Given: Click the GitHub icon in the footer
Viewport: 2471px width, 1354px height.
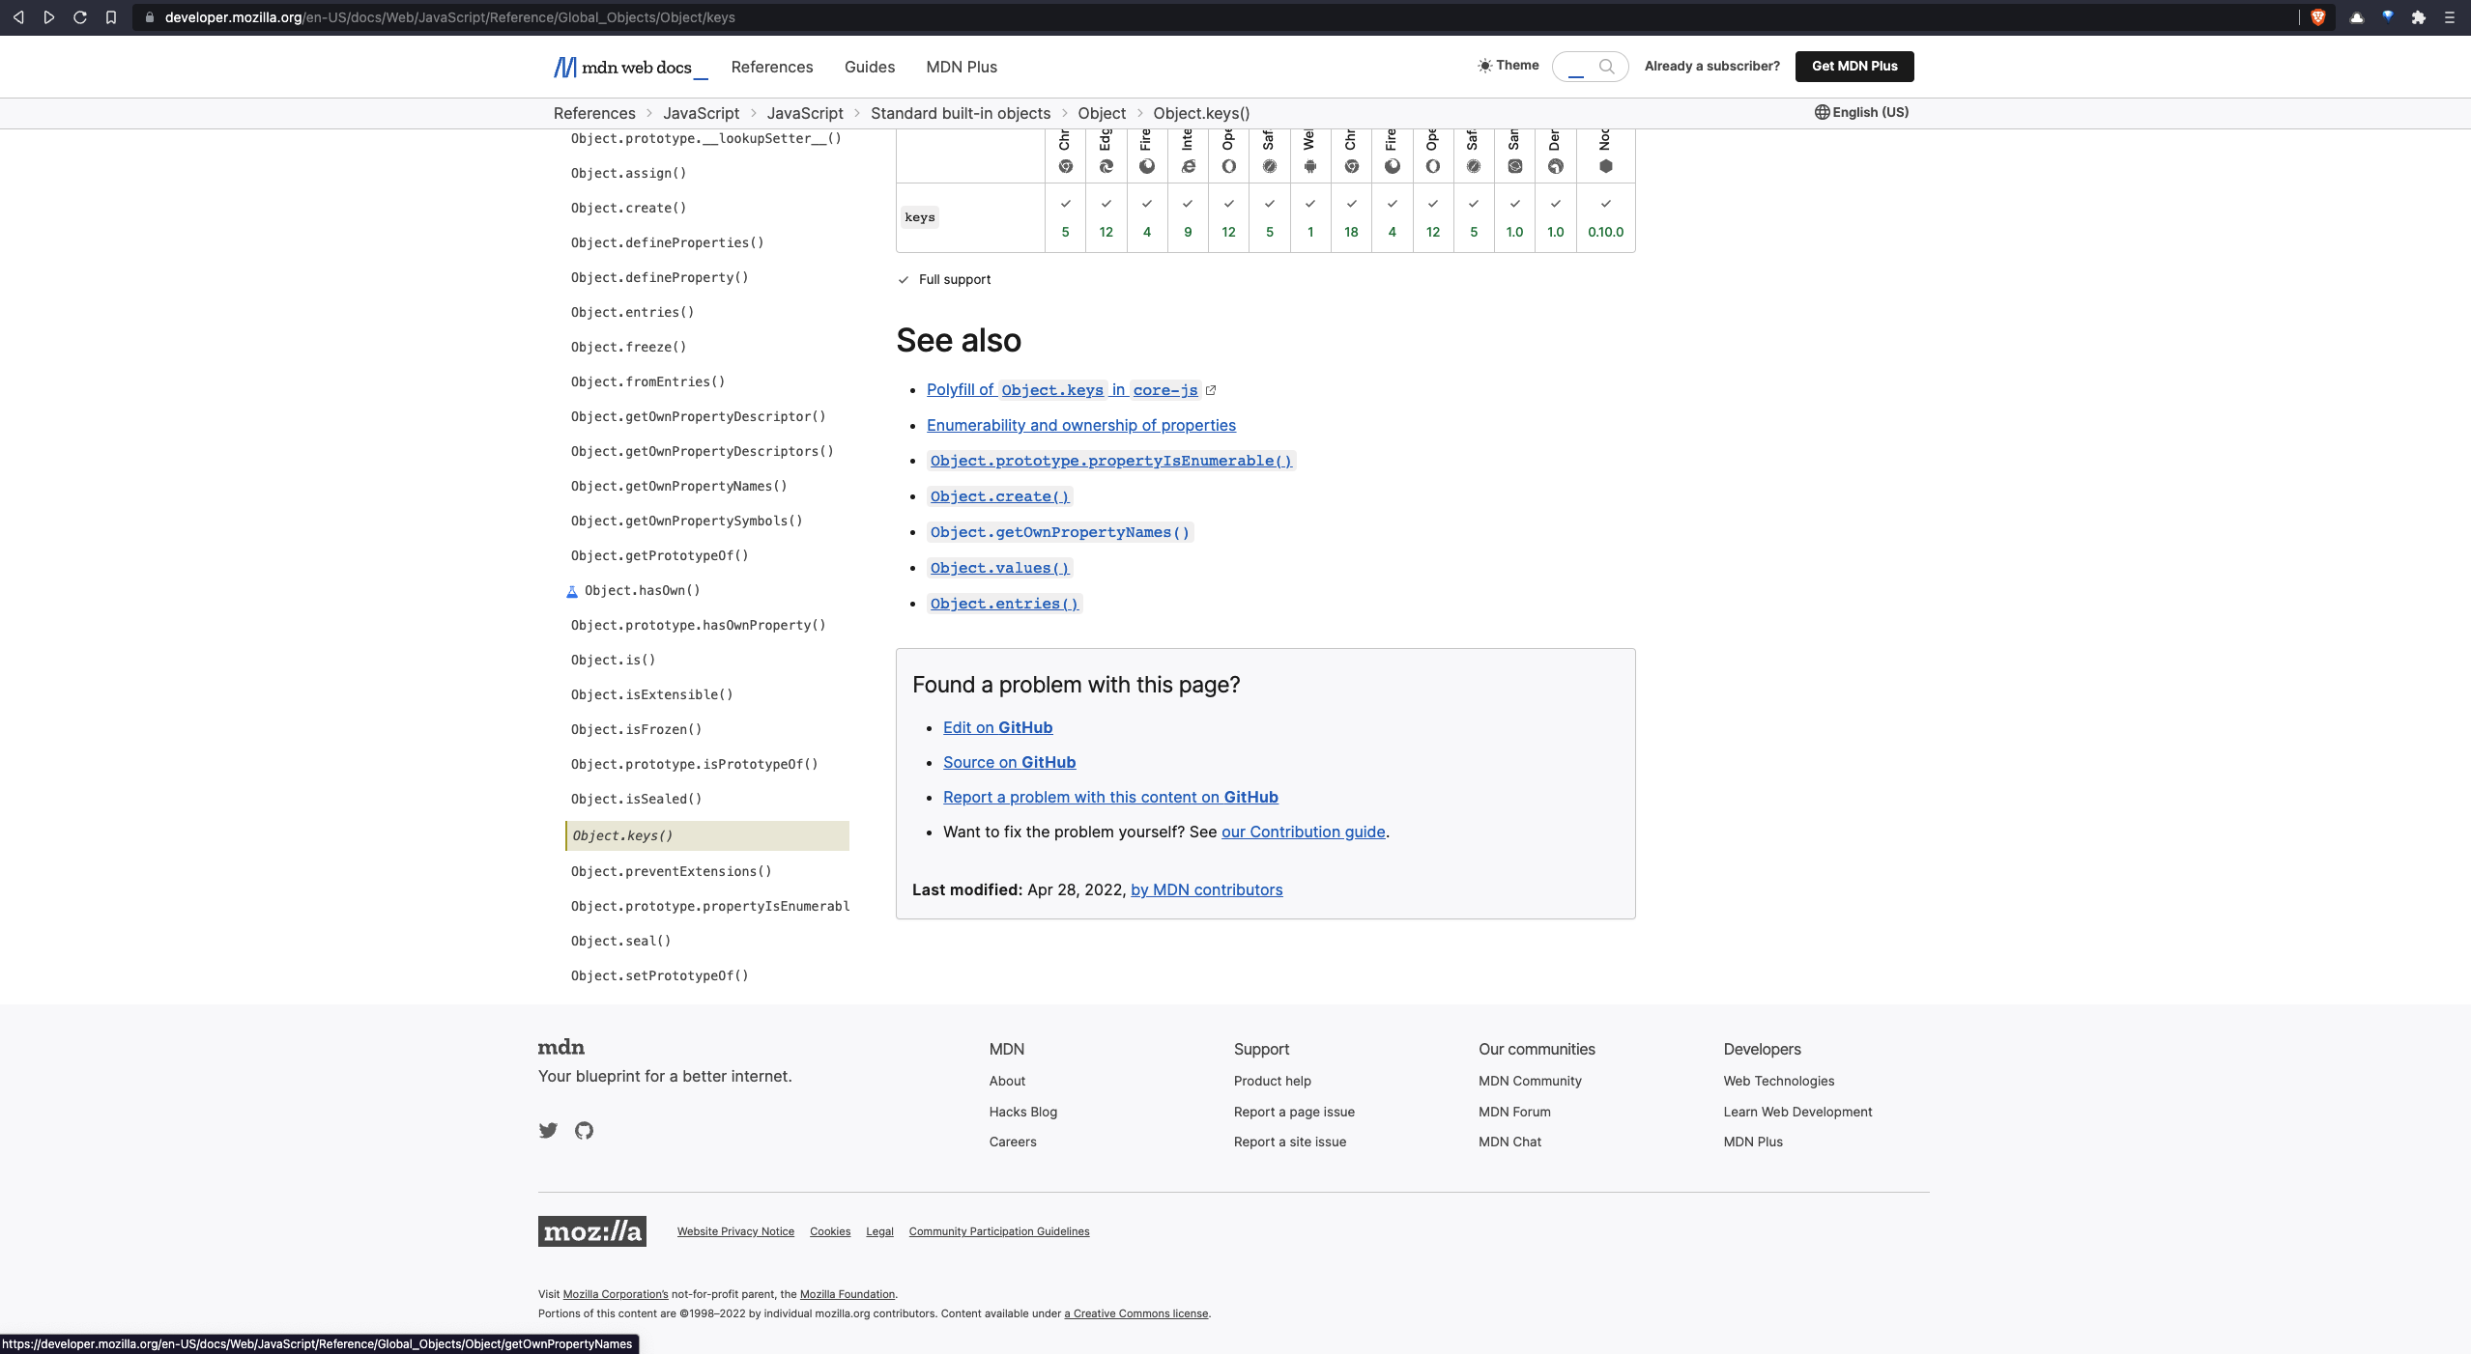Looking at the screenshot, I should pos(584,1131).
